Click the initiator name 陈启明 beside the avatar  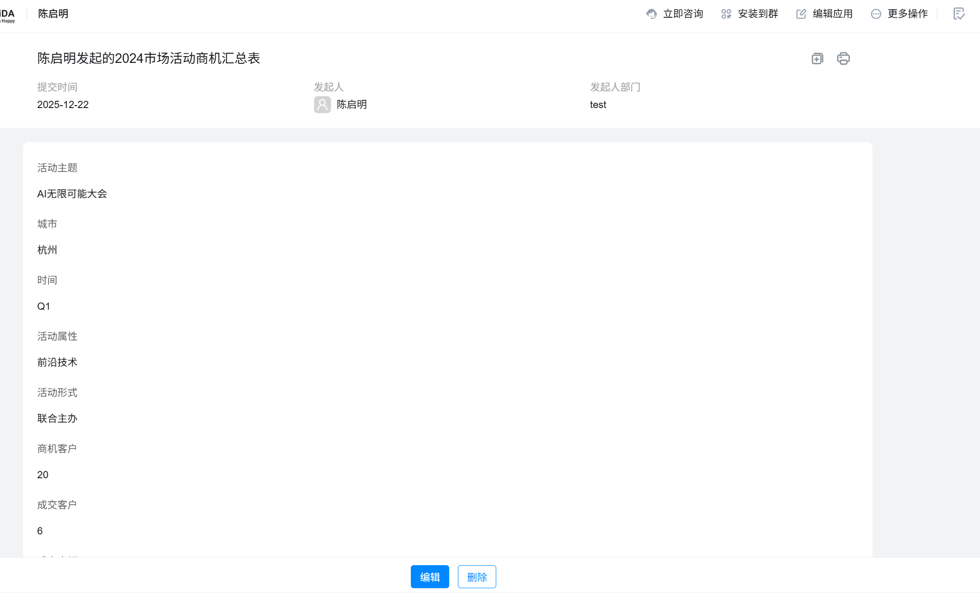pos(352,105)
